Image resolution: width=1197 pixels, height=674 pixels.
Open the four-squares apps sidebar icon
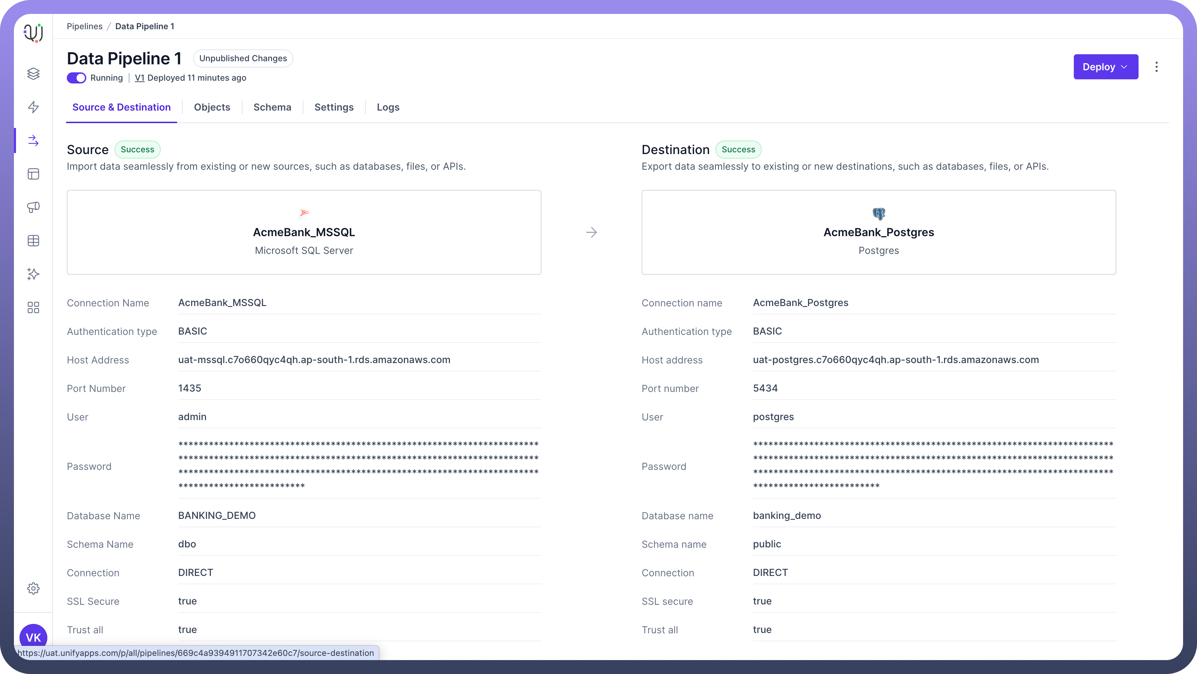pyautogui.click(x=33, y=307)
